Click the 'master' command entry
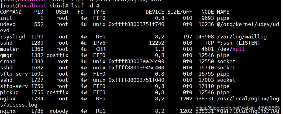This screenshot has height=114, width=283. 9,49
